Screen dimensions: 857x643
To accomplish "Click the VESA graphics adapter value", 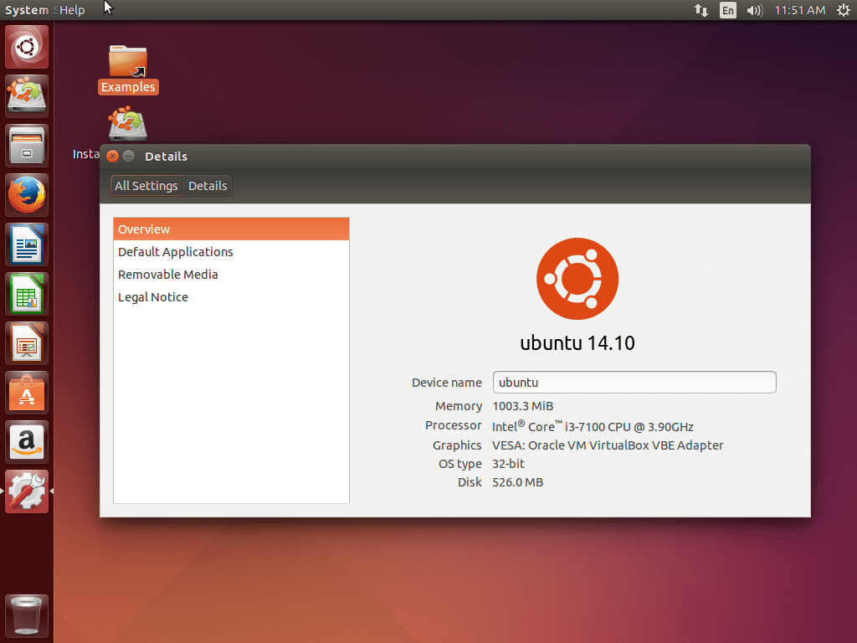I will pyautogui.click(x=608, y=445).
